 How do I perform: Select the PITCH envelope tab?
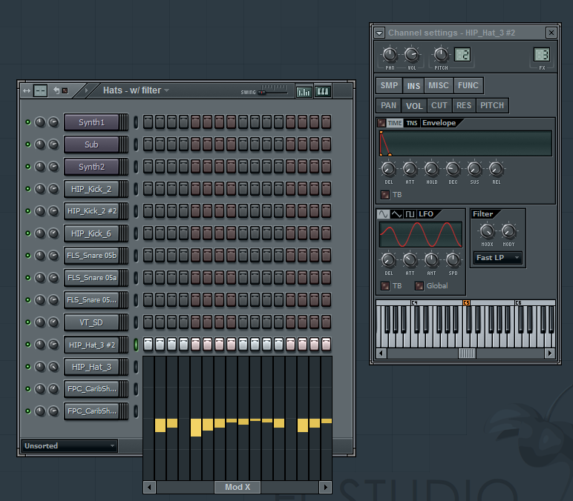pyautogui.click(x=492, y=105)
